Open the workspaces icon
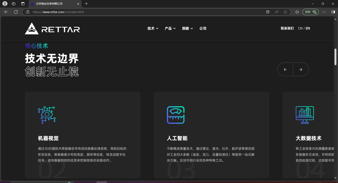Image resolution: width=338 pixels, height=183 pixels. coord(14,4)
